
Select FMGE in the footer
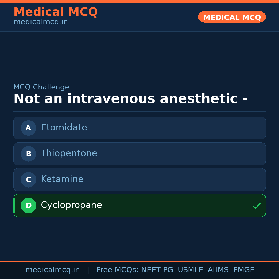(x=244, y=270)
